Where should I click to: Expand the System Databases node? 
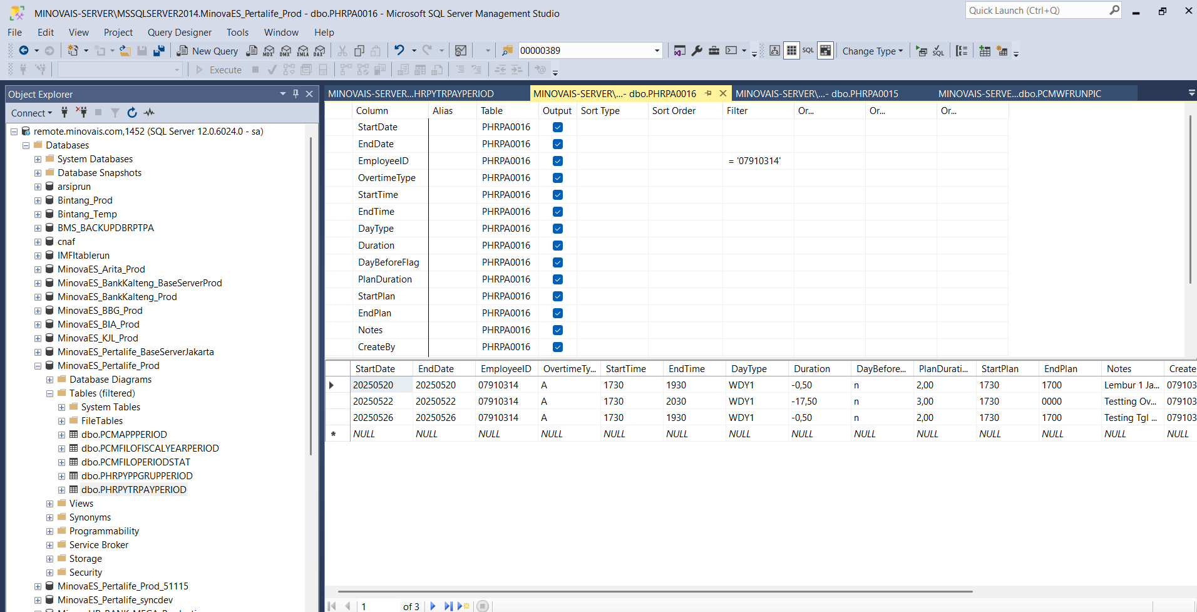(x=38, y=159)
